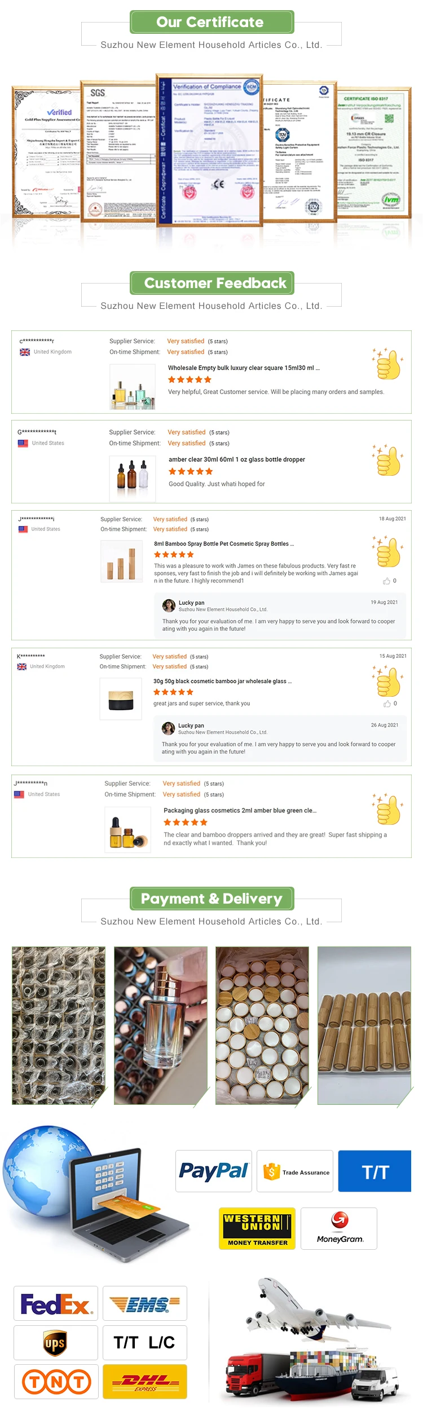Select the UPS shield logo
Viewport: 423px width, 1420px height.
[x=55, y=1343]
